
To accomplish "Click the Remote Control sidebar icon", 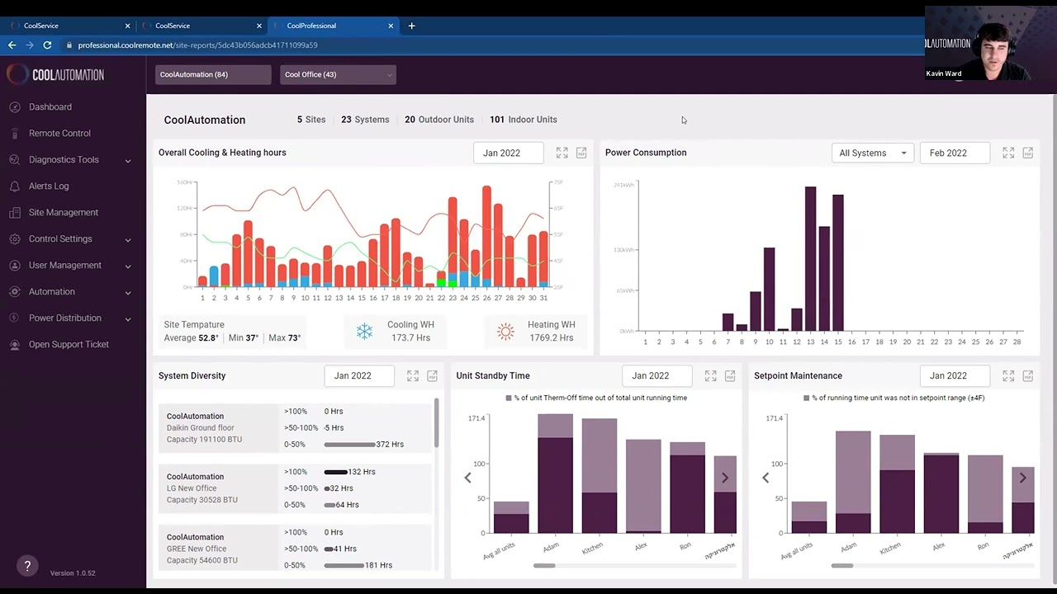I will point(14,133).
